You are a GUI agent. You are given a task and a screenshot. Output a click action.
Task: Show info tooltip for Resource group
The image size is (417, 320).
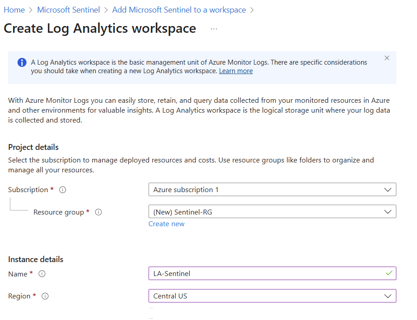point(98,212)
